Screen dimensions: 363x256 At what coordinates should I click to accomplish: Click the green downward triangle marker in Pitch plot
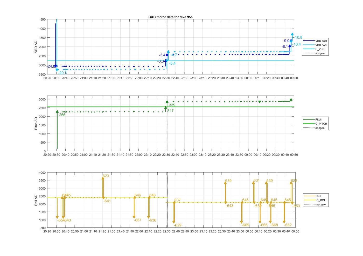click(260, 102)
